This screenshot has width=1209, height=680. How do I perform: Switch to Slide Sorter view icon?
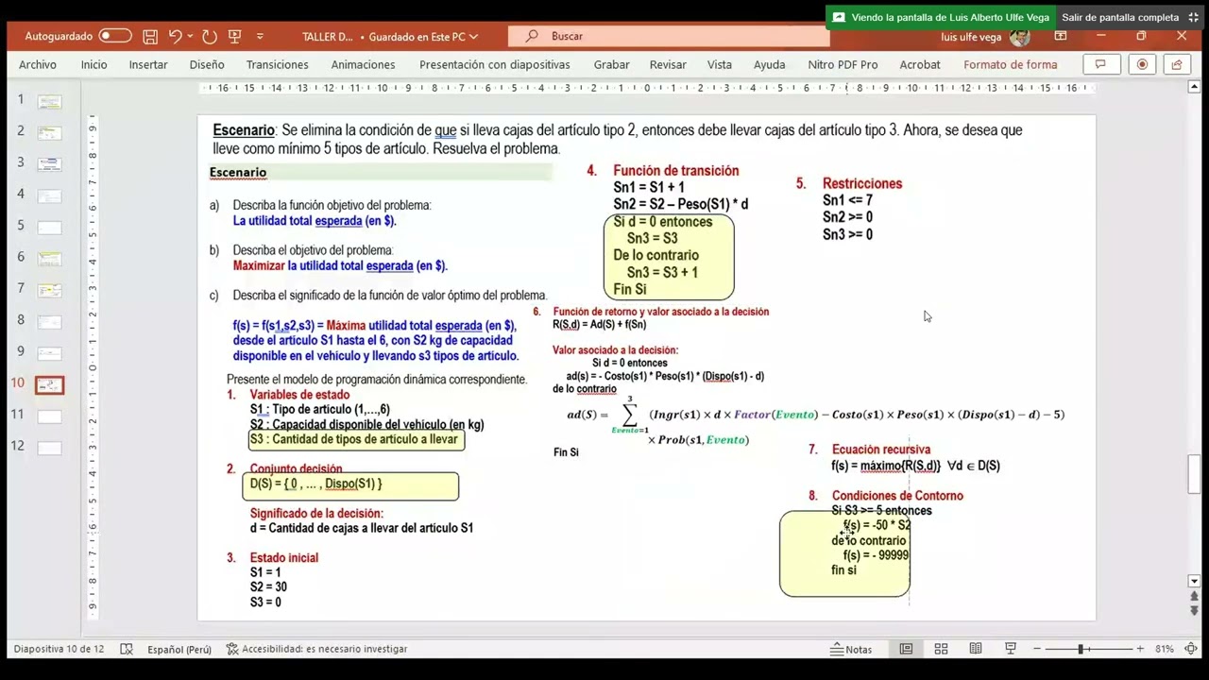click(941, 649)
